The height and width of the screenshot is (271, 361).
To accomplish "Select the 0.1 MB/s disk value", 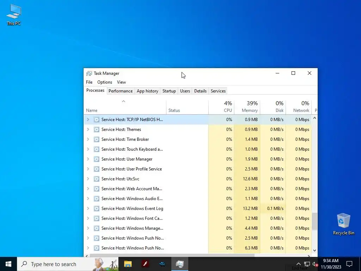I will 273,208.
